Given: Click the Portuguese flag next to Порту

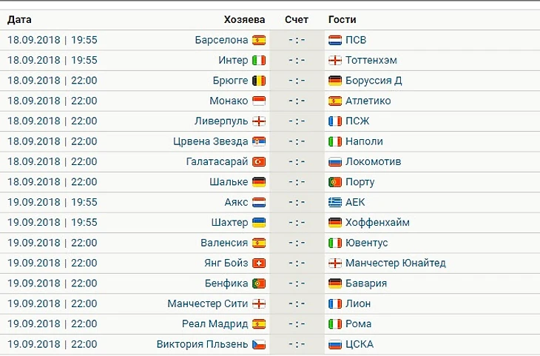Looking at the screenshot, I should 334,182.
